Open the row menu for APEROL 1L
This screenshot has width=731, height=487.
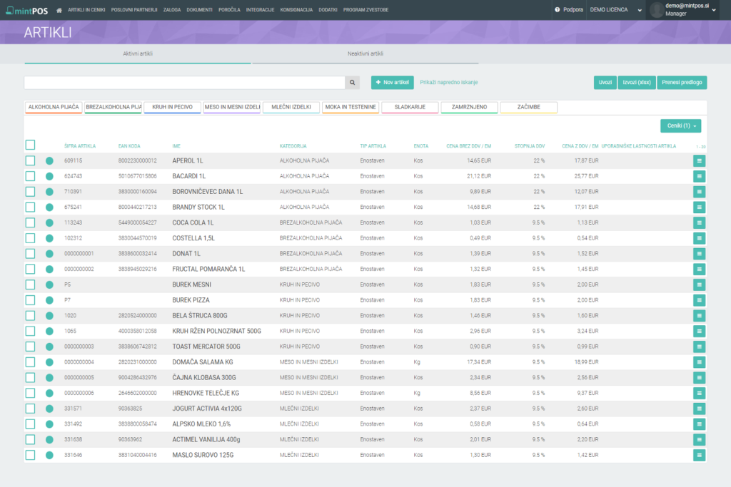coord(698,160)
